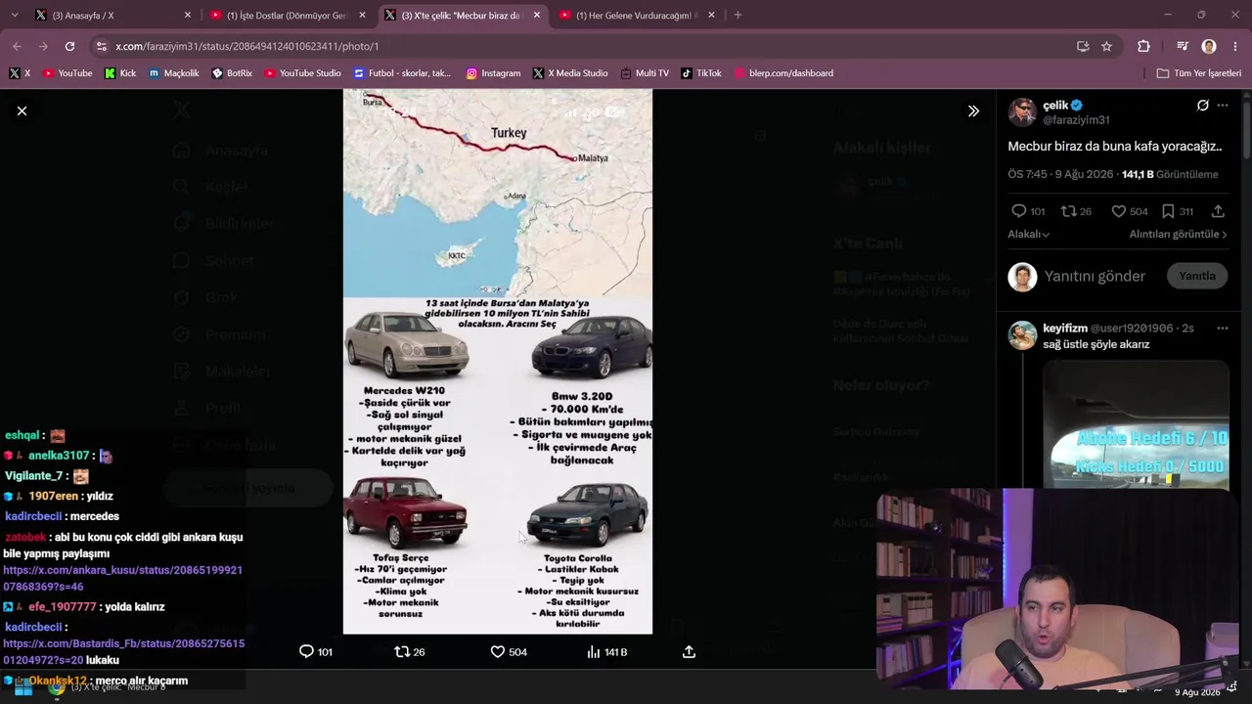Bookmark the tweet from the sidebar
1252x704 pixels.
coord(1168,211)
